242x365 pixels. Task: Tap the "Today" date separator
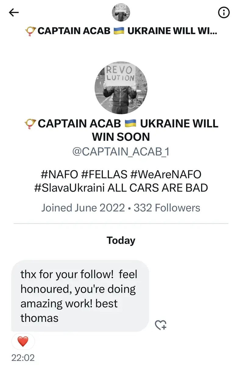click(x=121, y=240)
